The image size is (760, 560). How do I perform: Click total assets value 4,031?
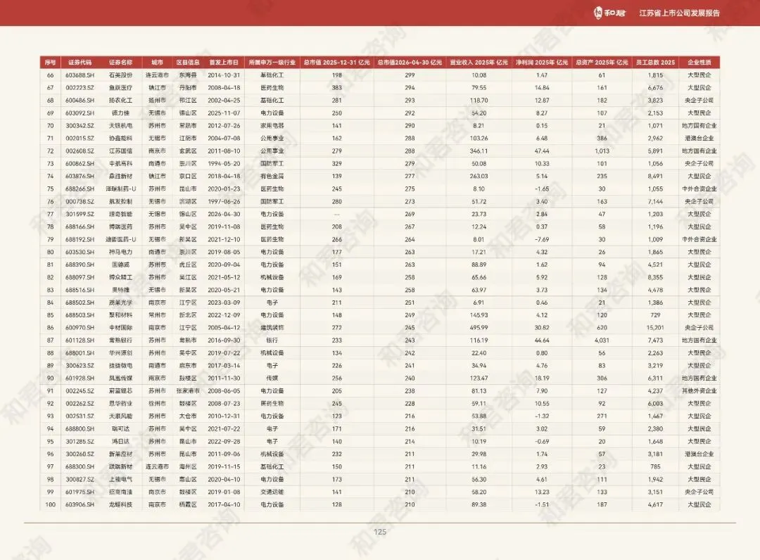[x=602, y=341]
